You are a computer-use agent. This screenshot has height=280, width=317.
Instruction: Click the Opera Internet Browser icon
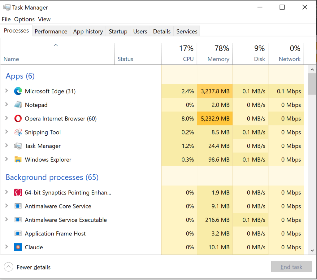click(18, 119)
